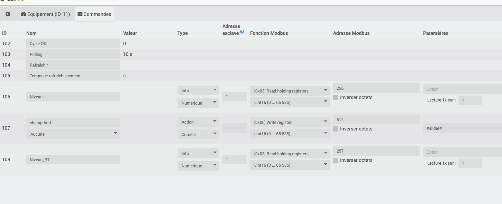
Task: Open Niveau_RT Read holding registers dropdown
Action: [290, 154]
